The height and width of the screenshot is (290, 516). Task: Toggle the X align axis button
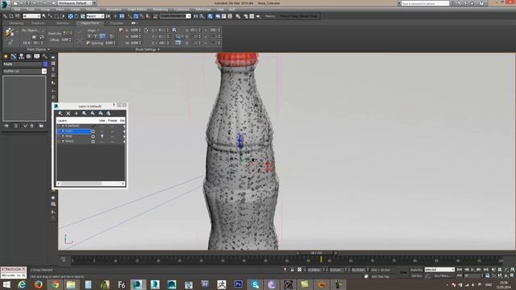[89, 36]
